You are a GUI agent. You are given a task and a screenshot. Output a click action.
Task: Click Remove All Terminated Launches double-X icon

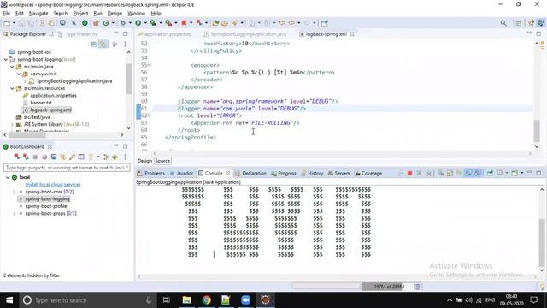428,173
